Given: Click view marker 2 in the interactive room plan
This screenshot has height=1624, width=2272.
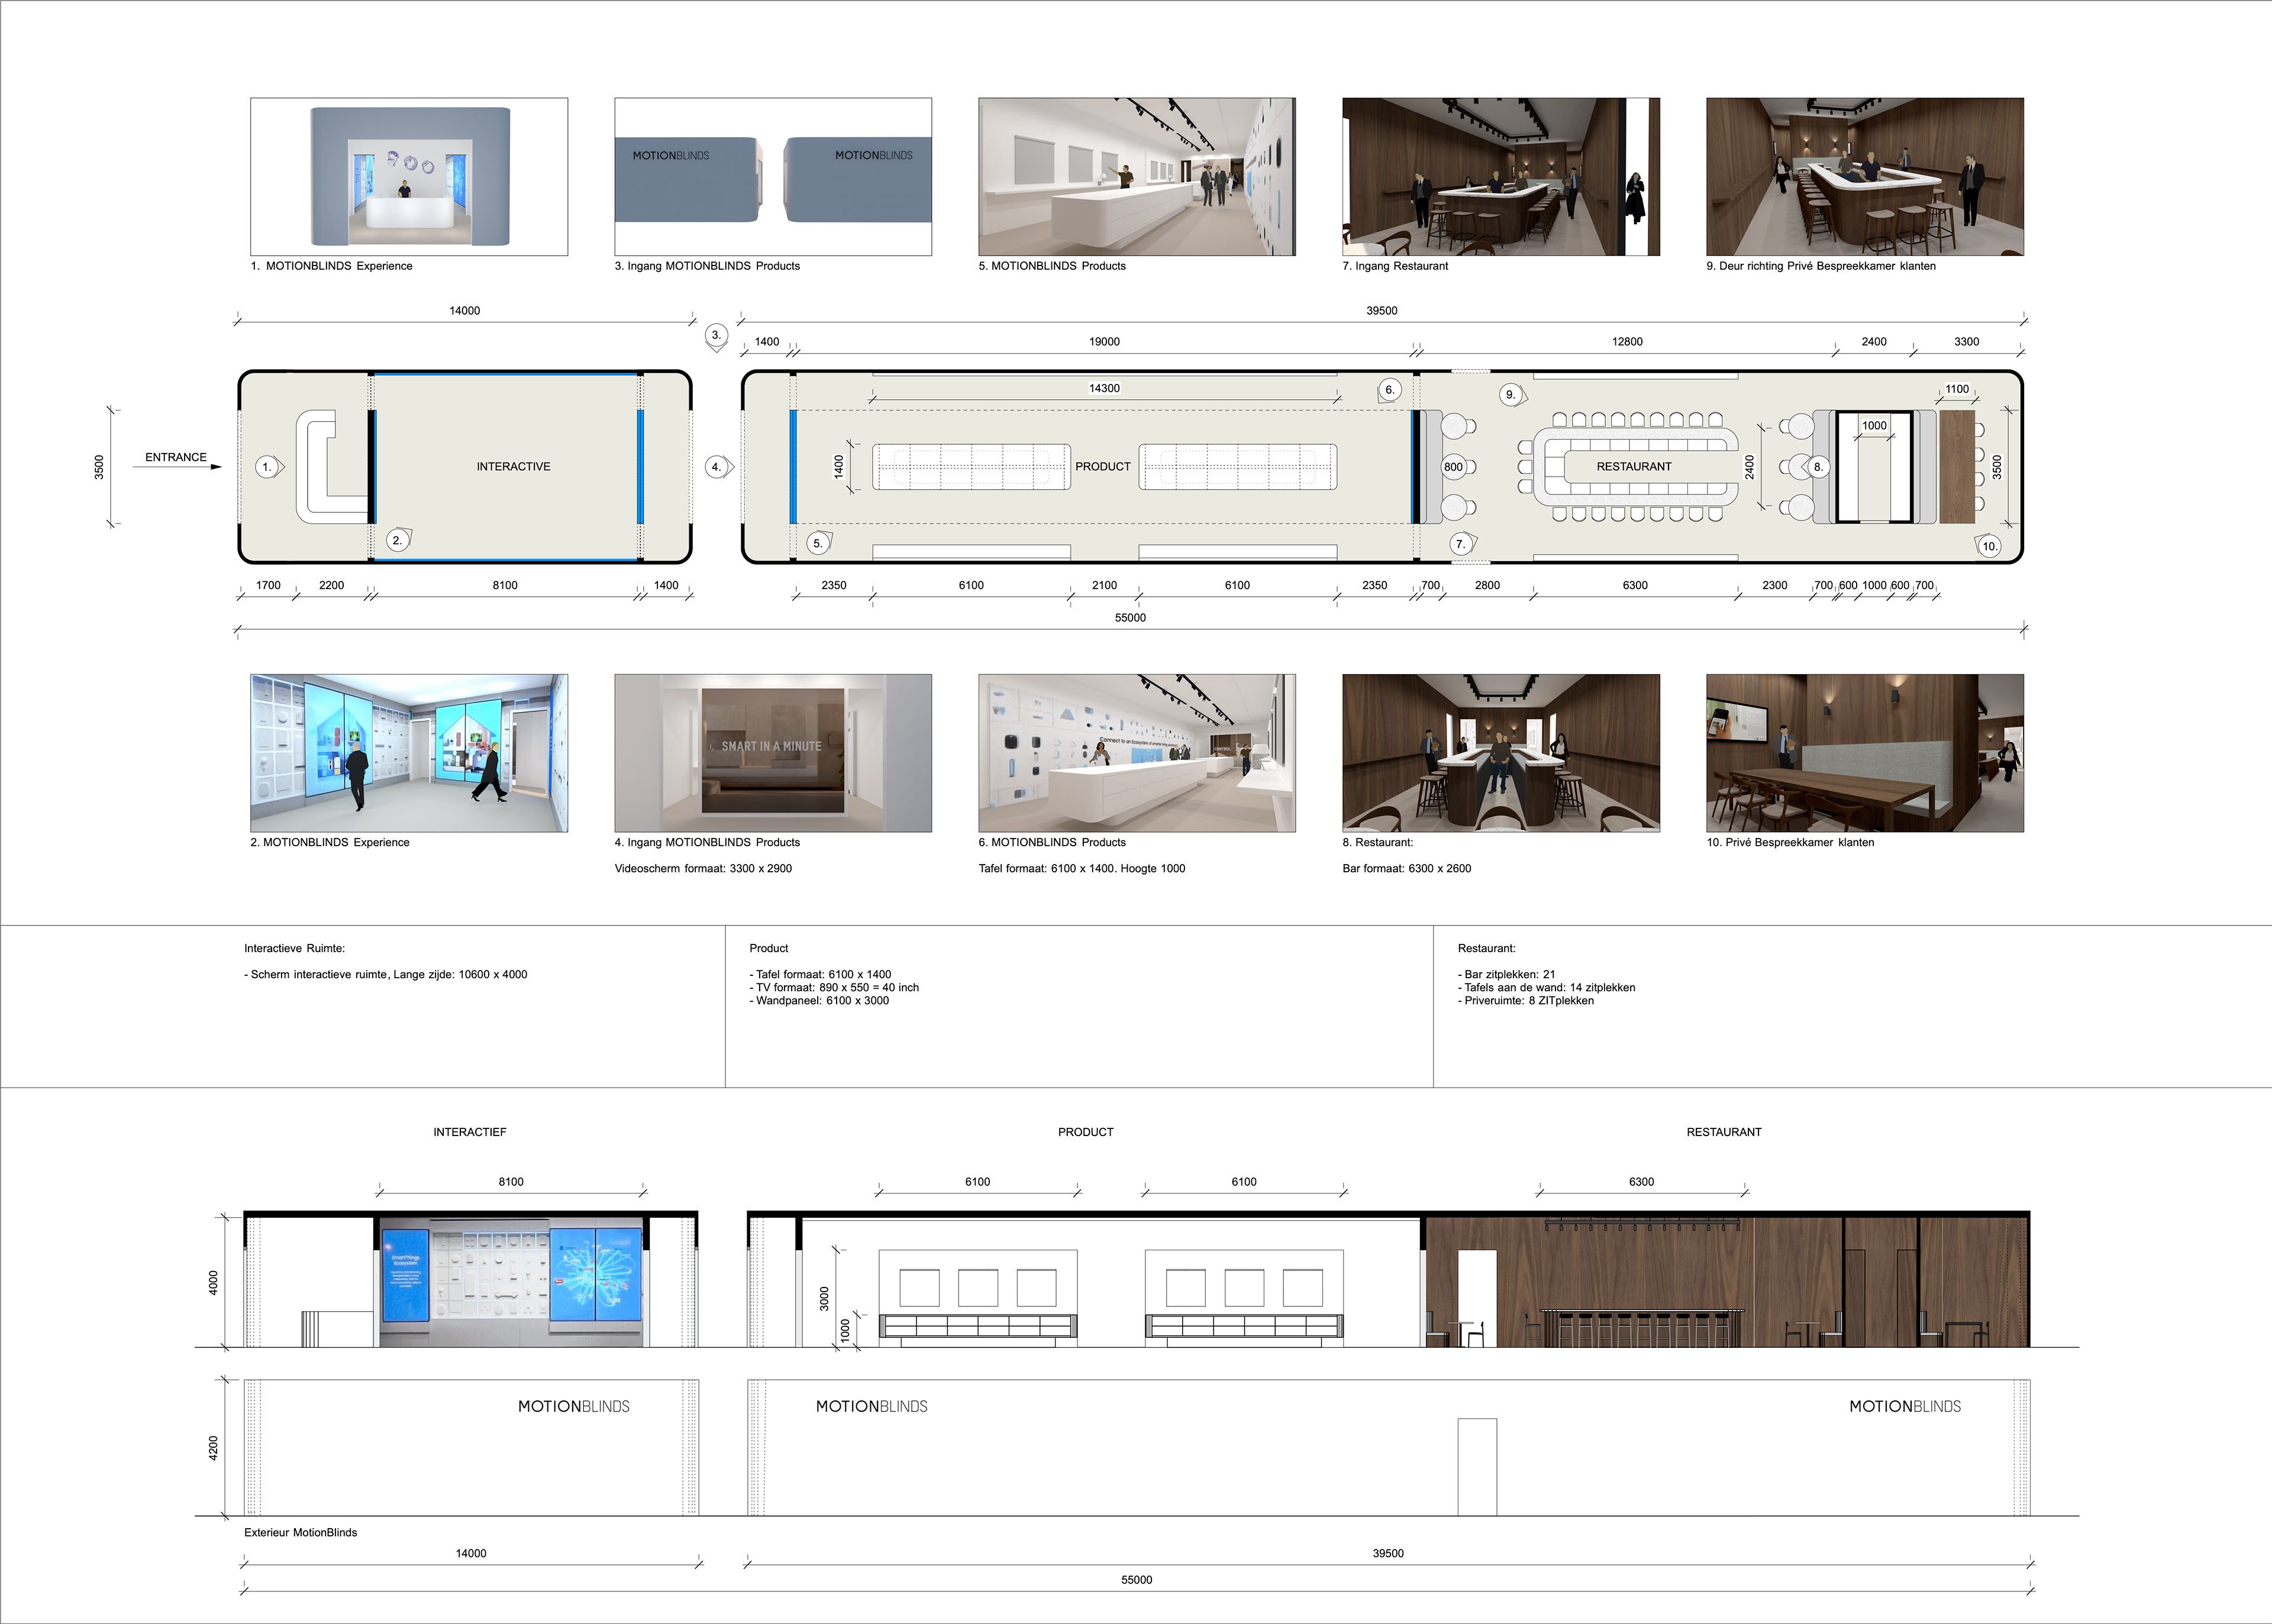Looking at the screenshot, I should (398, 540).
